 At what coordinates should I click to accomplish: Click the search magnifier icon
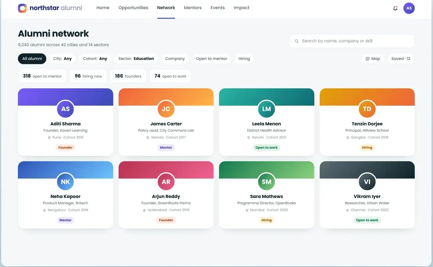tap(296, 41)
